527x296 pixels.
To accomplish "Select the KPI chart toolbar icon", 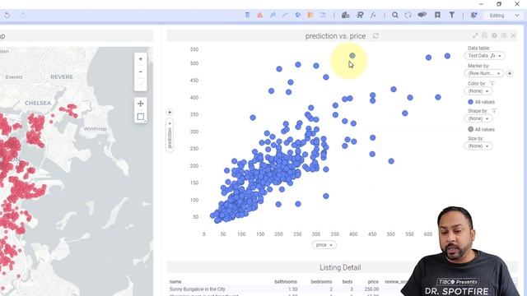I will [x=323, y=15].
